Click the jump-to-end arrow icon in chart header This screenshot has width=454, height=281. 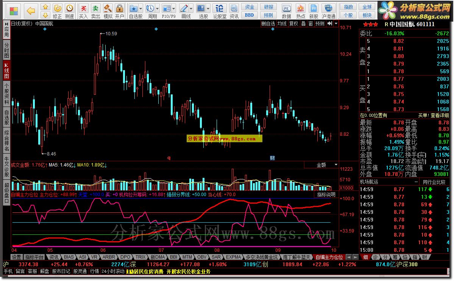[x=329, y=24]
